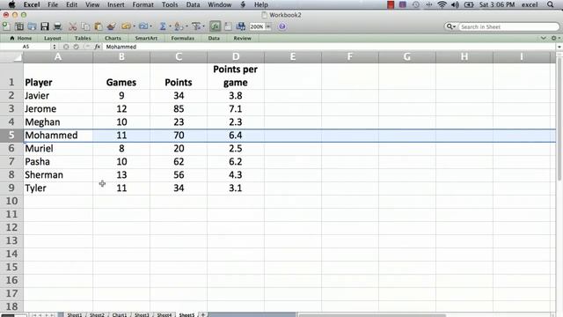Viewport: 563px width, 317px height.
Task: Select row 9 header
Action: coord(11,188)
